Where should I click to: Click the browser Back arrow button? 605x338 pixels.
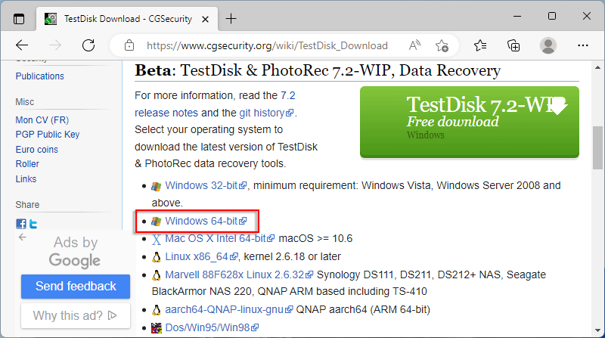click(21, 45)
